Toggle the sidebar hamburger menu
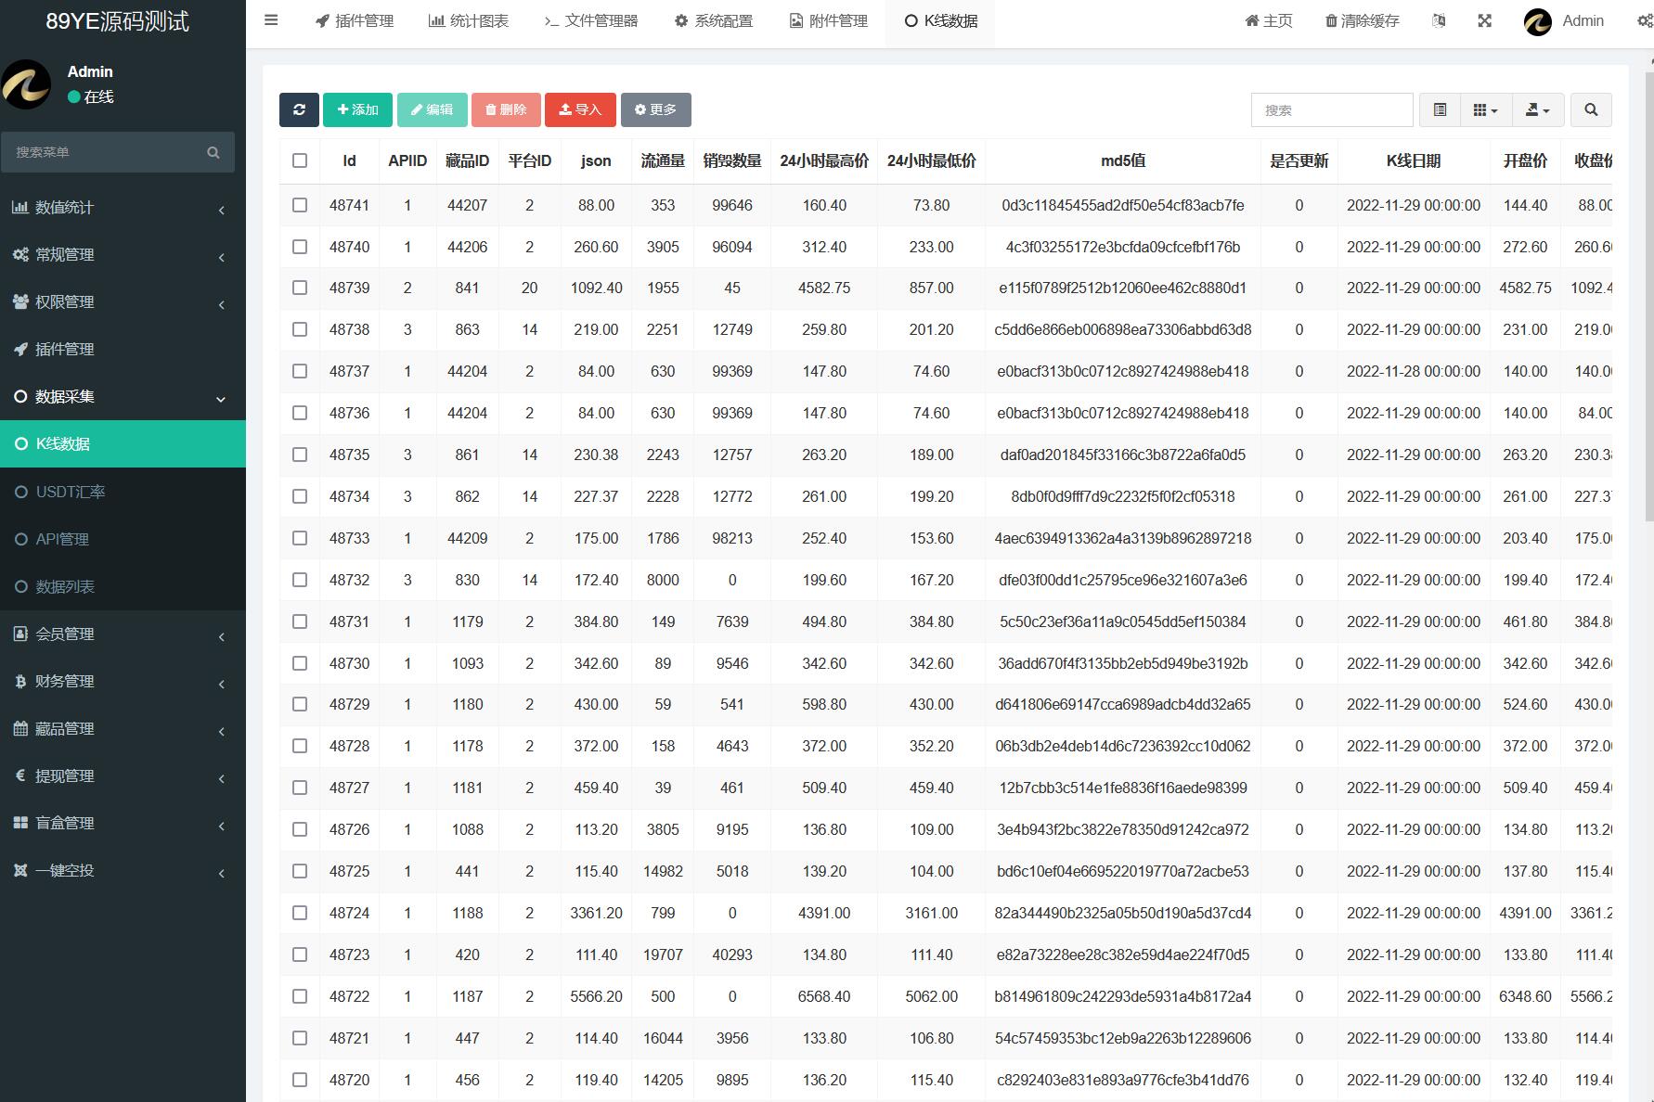This screenshot has width=1654, height=1102. click(271, 19)
